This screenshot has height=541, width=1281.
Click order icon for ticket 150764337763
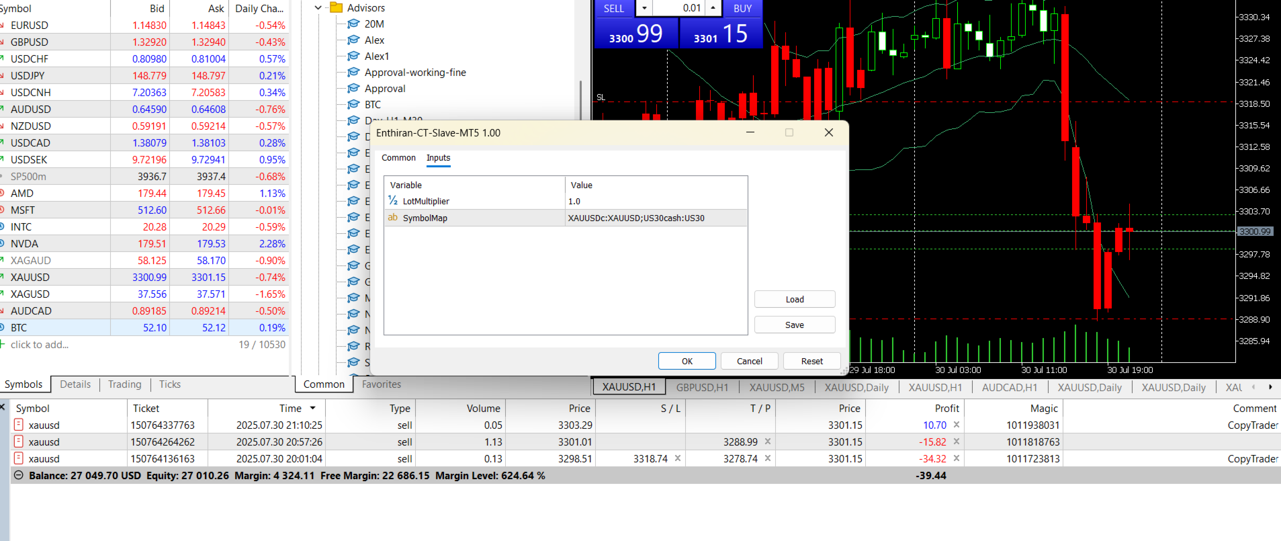pos(19,425)
